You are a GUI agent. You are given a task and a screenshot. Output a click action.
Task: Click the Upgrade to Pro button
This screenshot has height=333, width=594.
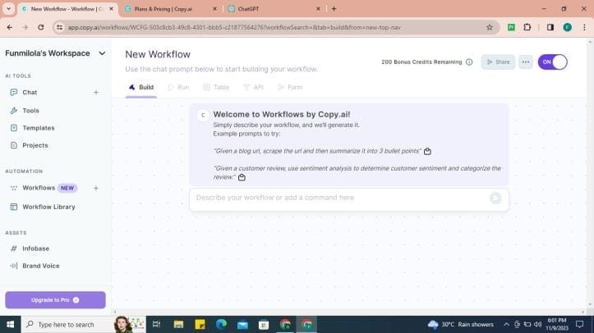(55, 300)
